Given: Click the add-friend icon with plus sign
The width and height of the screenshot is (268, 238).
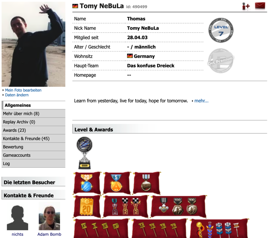Looking at the screenshot, I should 246,6.
